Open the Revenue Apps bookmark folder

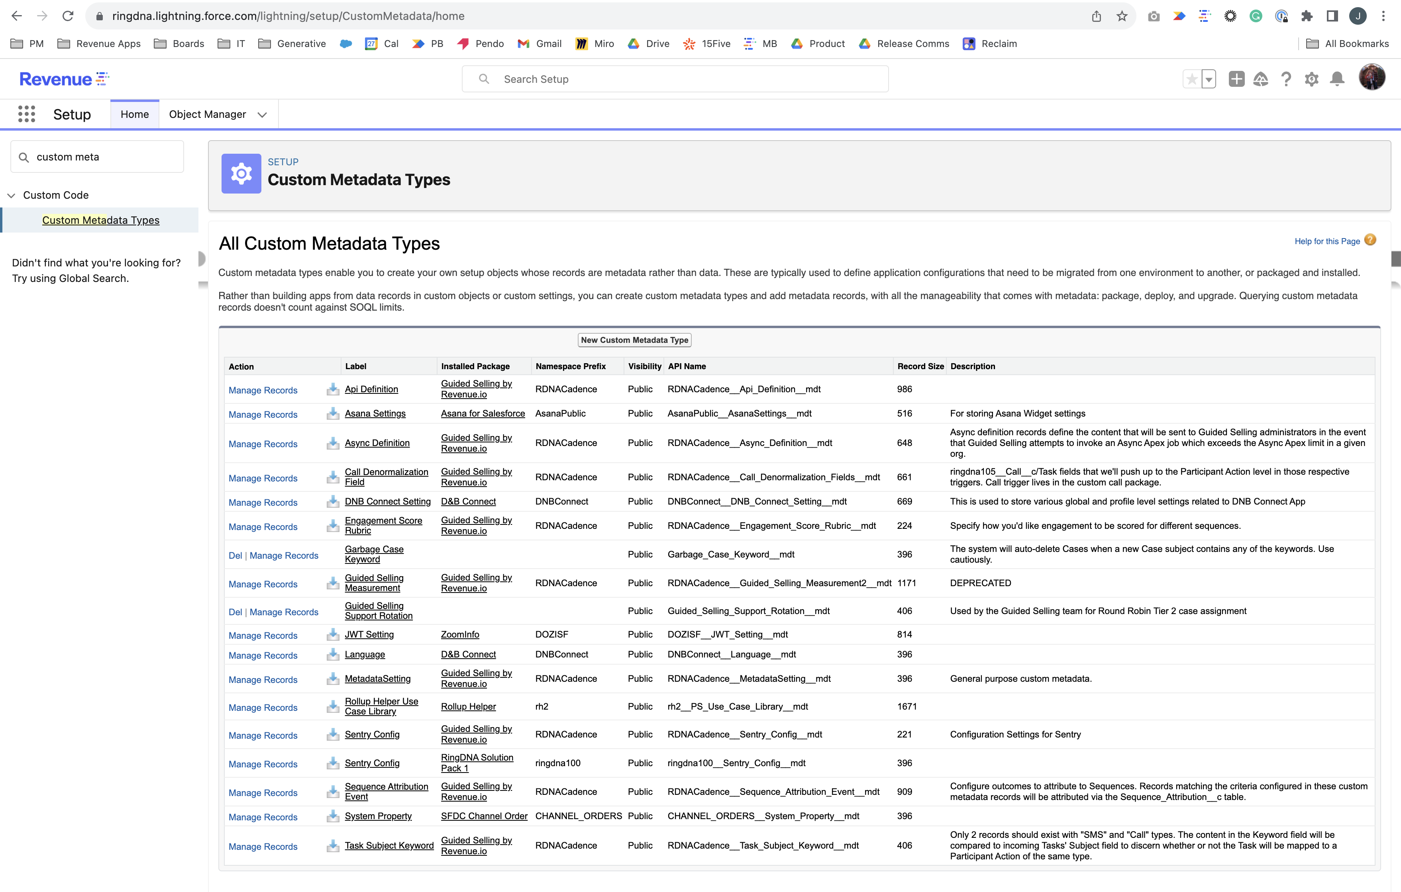pos(100,44)
